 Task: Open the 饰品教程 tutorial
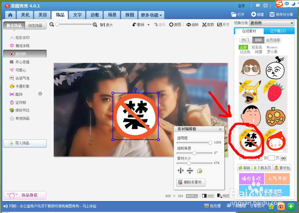25,195
